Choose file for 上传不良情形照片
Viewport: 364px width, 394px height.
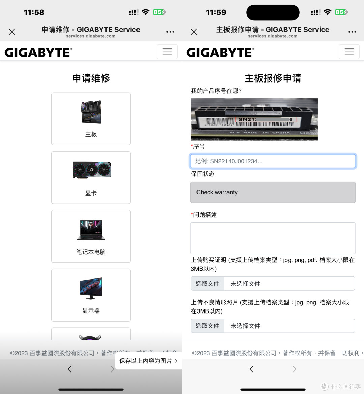(x=208, y=326)
